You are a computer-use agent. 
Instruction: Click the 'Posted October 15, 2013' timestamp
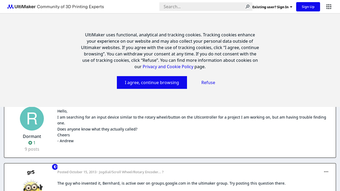(x=76, y=172)
